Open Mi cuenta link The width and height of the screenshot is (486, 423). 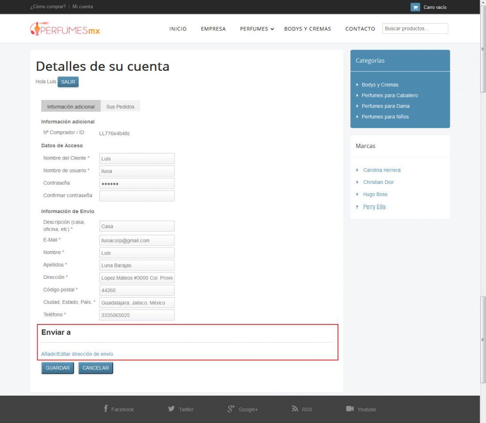83,7
